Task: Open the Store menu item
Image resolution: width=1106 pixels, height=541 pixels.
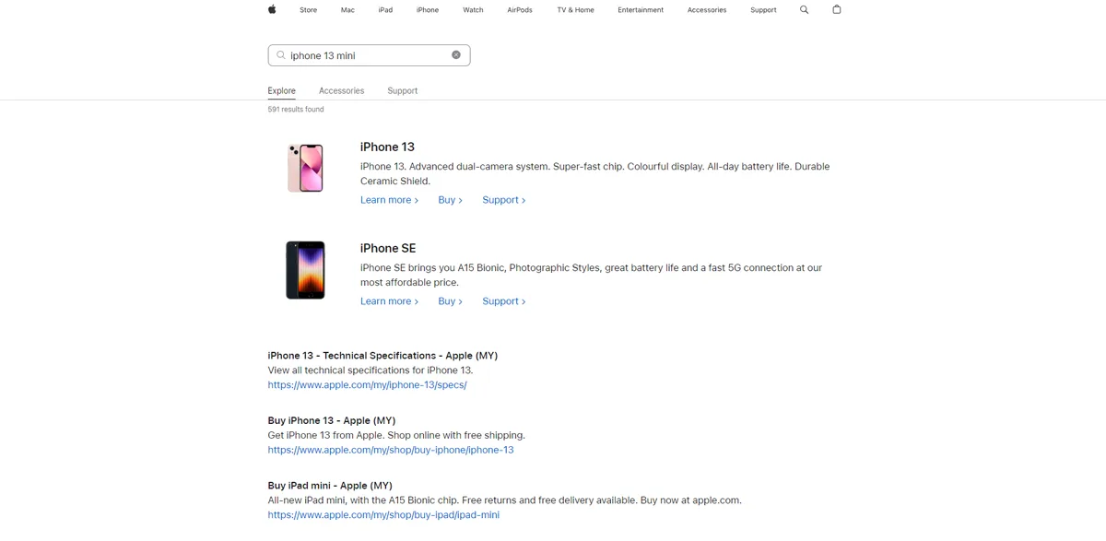Action: pos(308,10)
